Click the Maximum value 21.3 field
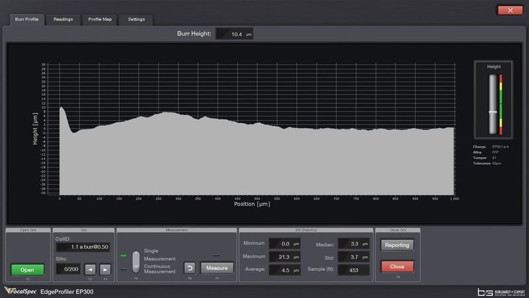This screenshot has height=298, width=529. point(285,257)
